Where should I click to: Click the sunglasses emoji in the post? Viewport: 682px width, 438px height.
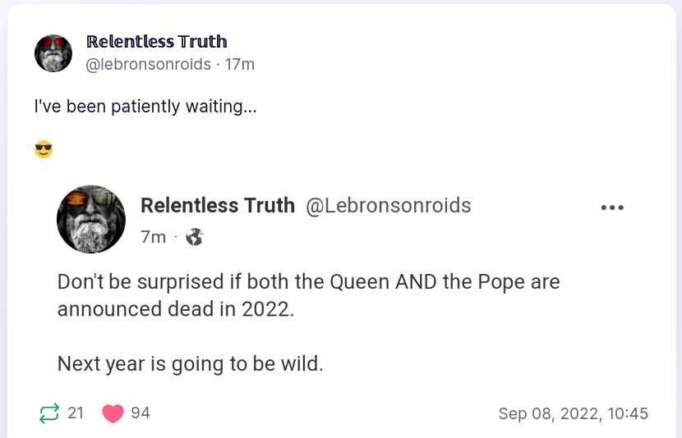point(44,150)
